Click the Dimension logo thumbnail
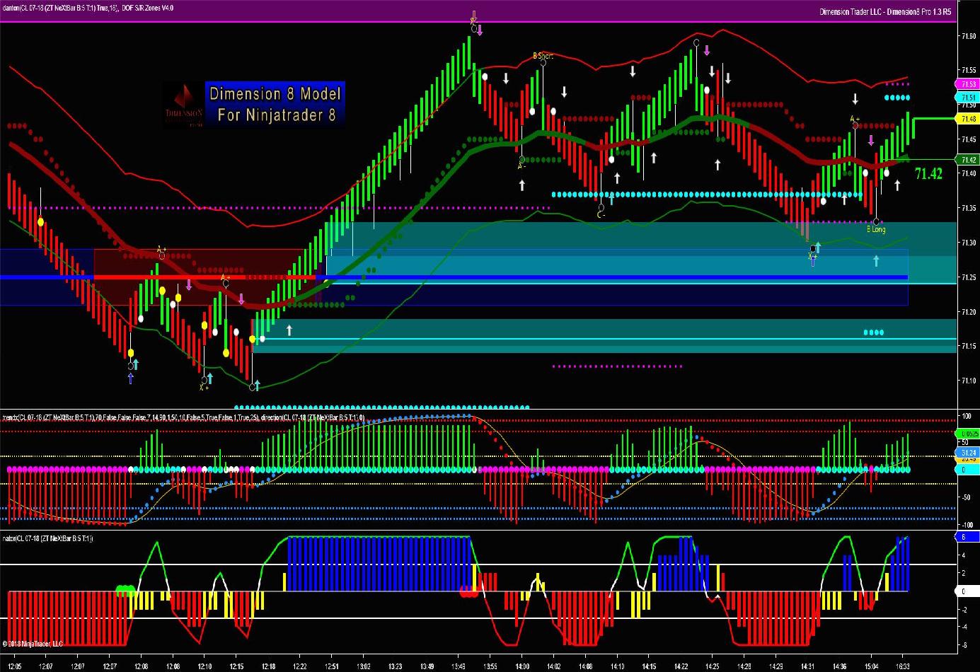Screen dimensions: 980x672 click(x=184, y=105)
